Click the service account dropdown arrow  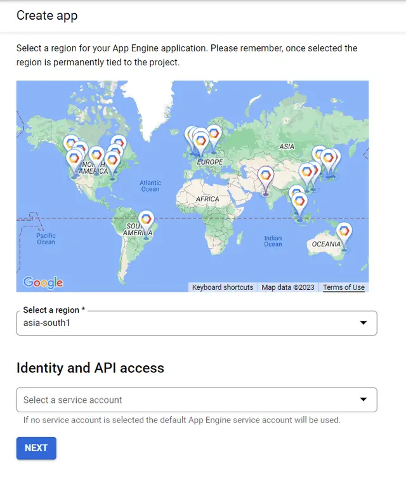[363, 400]
